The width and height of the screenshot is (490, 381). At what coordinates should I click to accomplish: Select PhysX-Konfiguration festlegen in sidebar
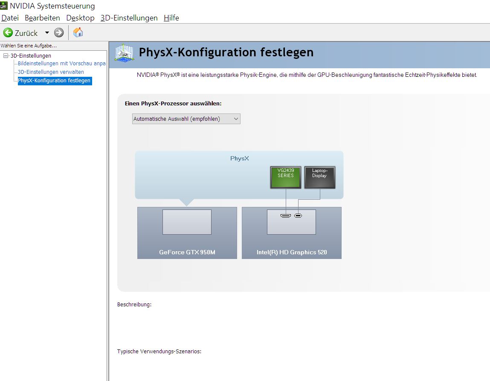click(54, 81)
